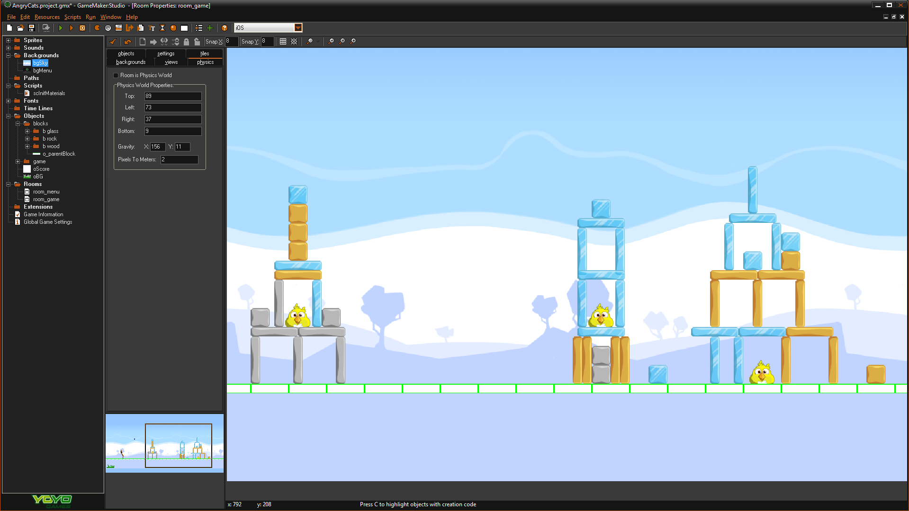Collapse the Objects folder
The width and height of the screenshot is (909, 511).
pos(8,116)
